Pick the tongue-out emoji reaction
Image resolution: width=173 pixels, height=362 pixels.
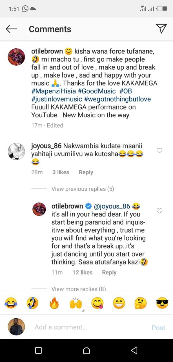(x=97, y=302)
